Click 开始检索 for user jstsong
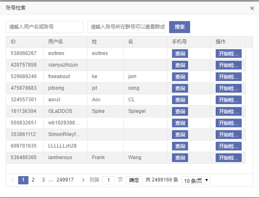The image size is (259, 198). [x=228, y=88]
